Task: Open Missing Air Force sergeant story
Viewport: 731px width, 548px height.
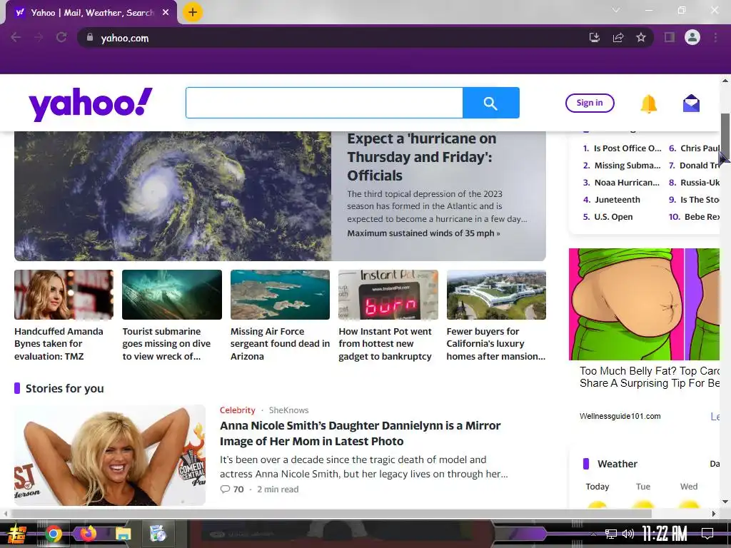Action: [280, 344]
